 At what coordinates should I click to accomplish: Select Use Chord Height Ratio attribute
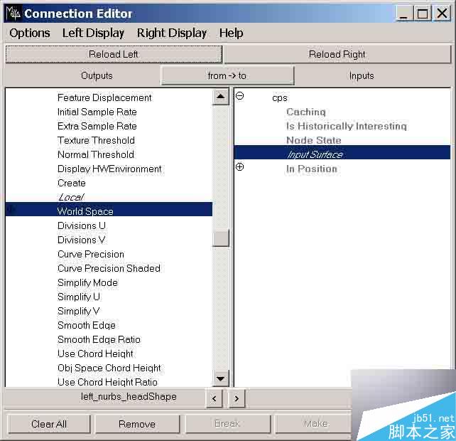coord(107,382)
